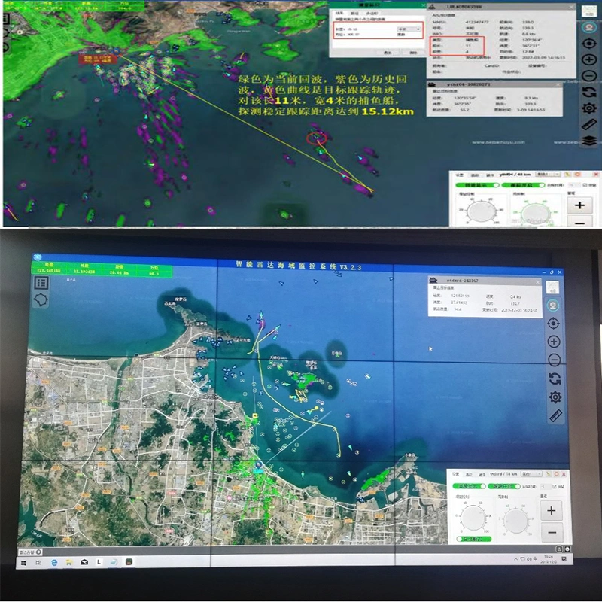This screenshot has height=602, width=602.
Task: Select third tab in the measurement dialog
Action: pos(372,13)
